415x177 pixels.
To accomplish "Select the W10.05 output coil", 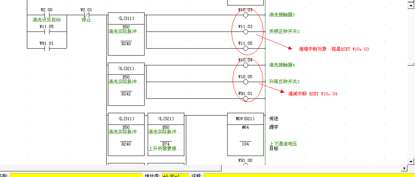I will pyautogui.click(x=245, y=82).
